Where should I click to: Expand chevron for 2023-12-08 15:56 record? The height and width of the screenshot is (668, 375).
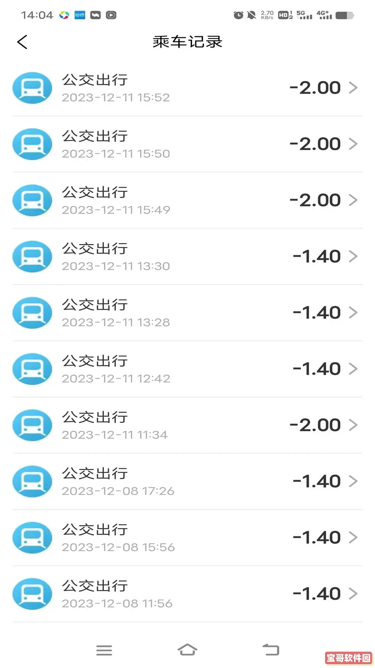point(353,538)
